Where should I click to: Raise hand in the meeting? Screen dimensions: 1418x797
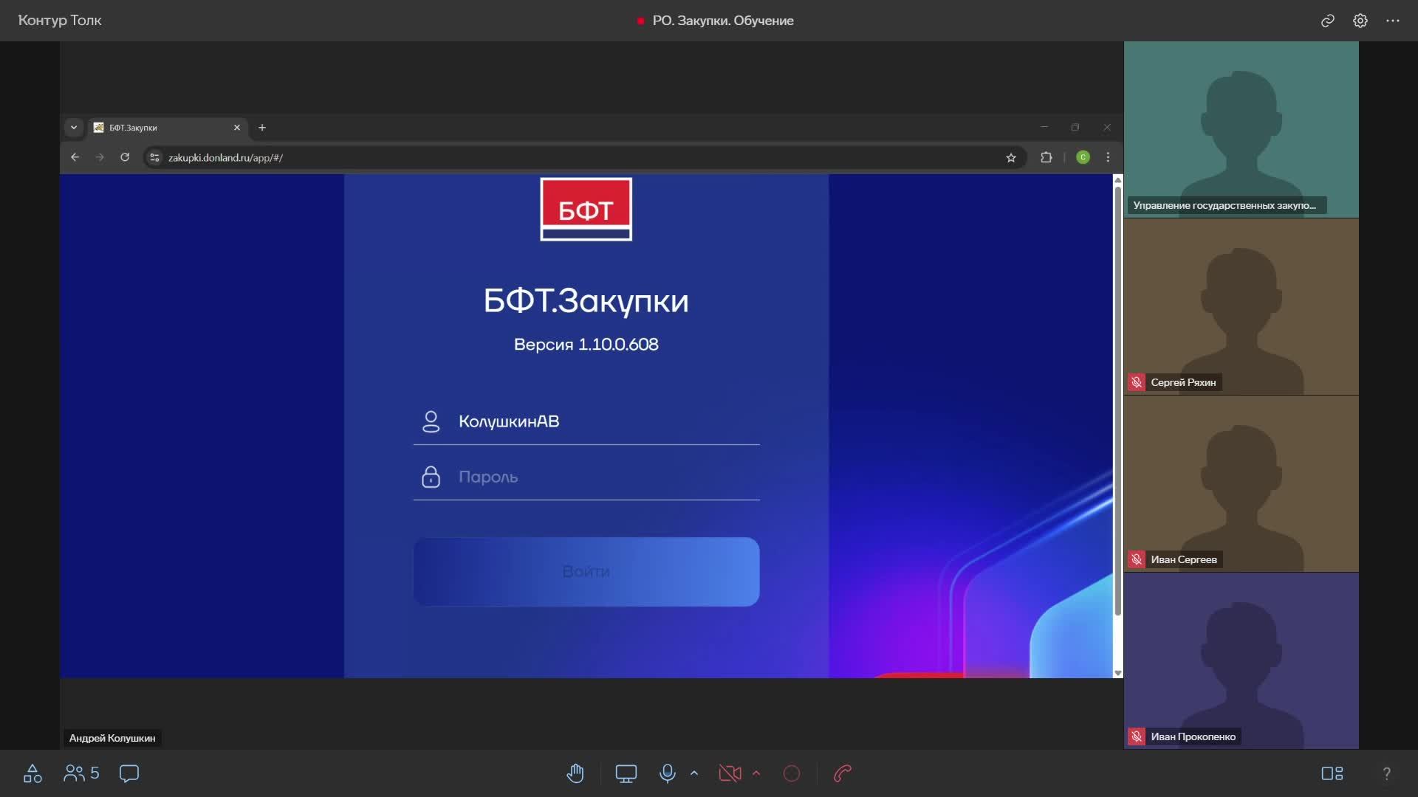tap(575, 773)
